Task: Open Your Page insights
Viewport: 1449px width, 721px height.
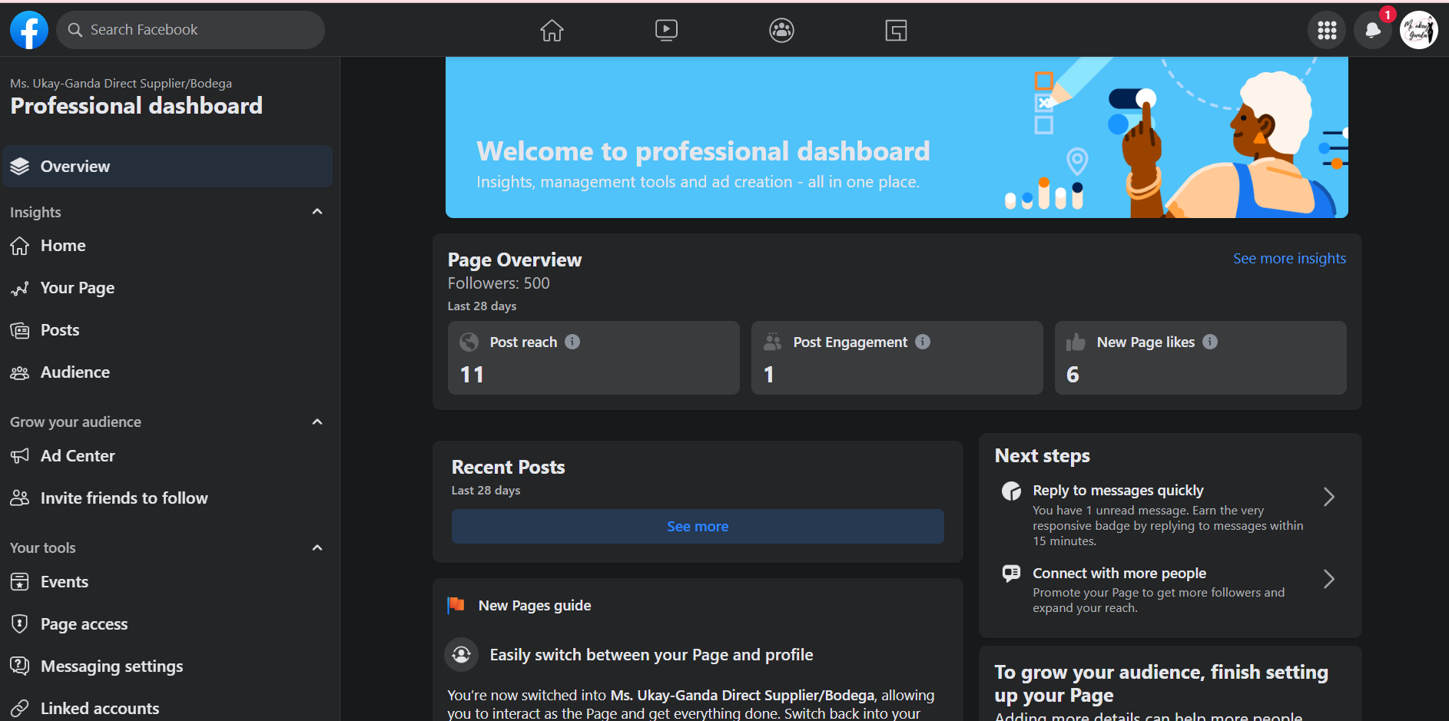Action: point(167,288)
